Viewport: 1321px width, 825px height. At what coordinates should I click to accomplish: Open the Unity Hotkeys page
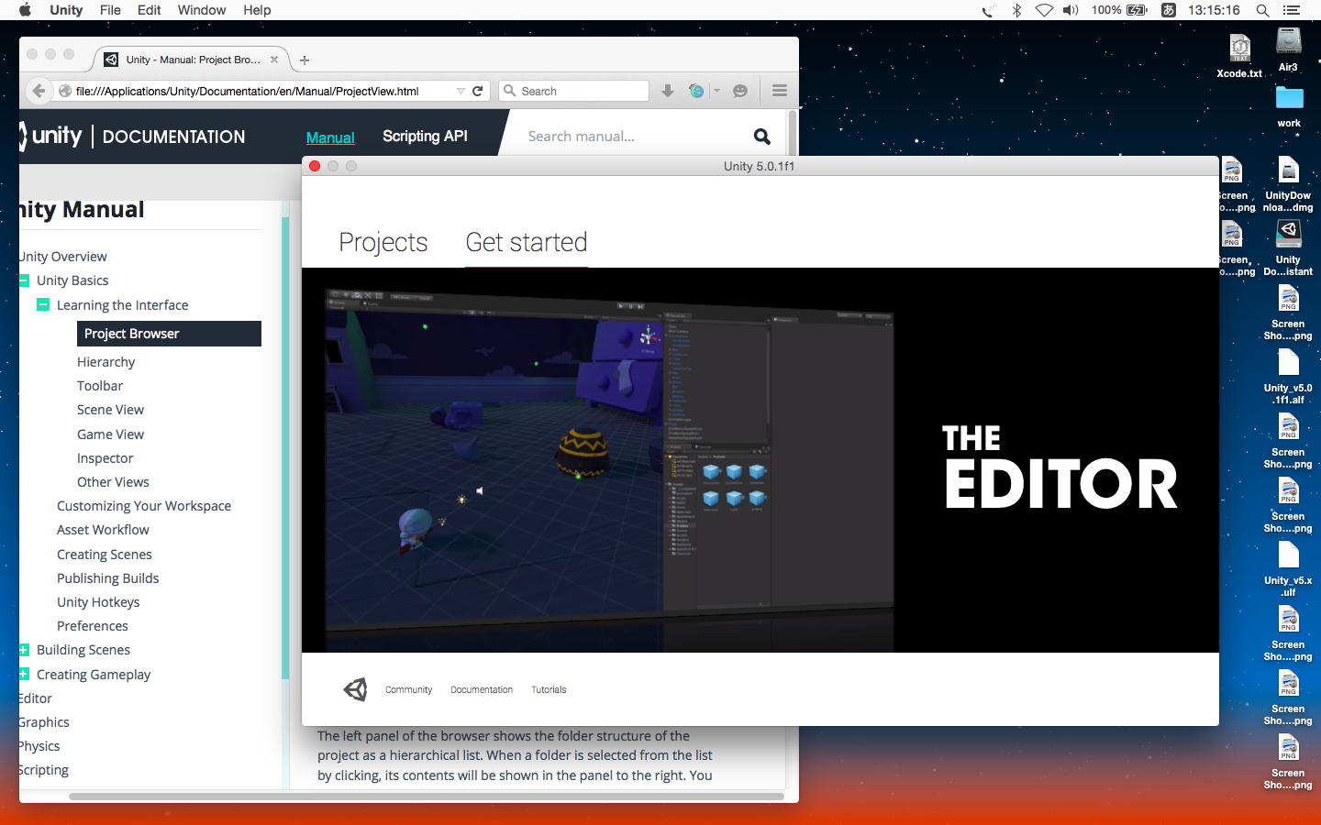(98, 602)
